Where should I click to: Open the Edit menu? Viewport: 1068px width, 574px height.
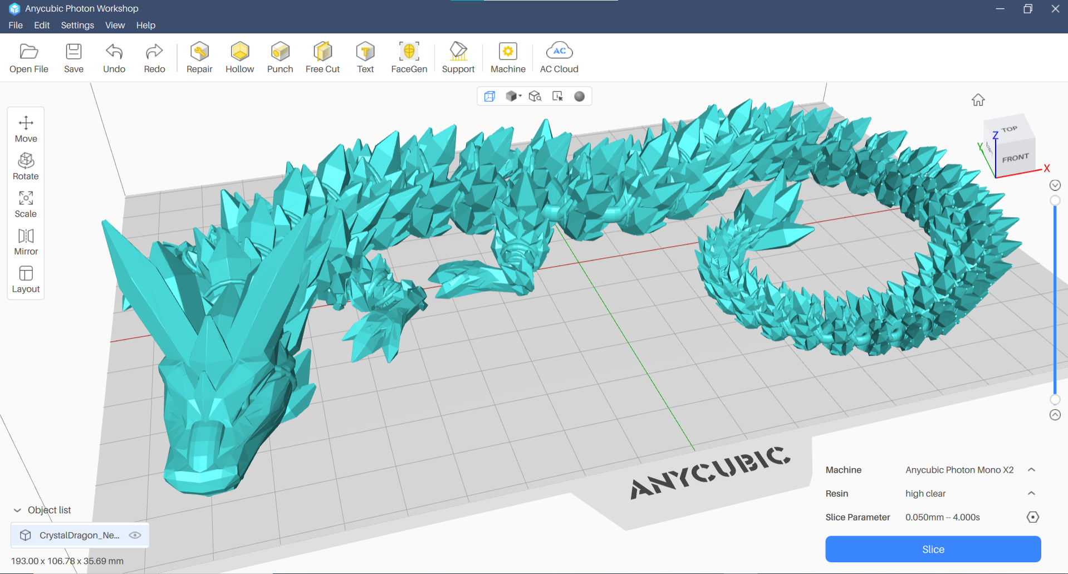tap(42, 25)
